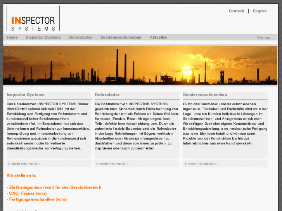The image size is (282, 211).
Task: Click the refinery sunset banner image
Action: [140, 65]
